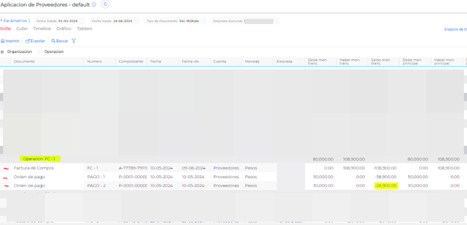Switch to the Timeline tab
The width and height of the screenshot is (467, 225).
41,29
